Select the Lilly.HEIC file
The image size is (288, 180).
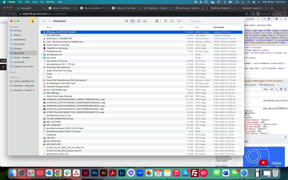[141, 138]
